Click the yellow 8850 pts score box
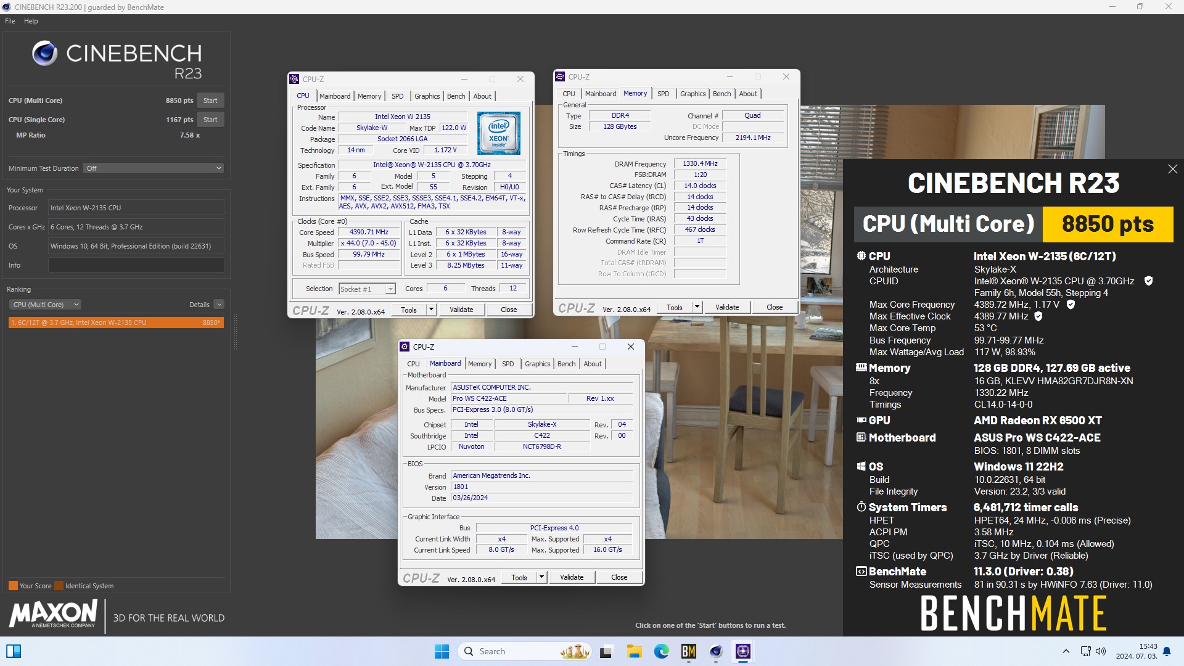 coord(1108,224)
